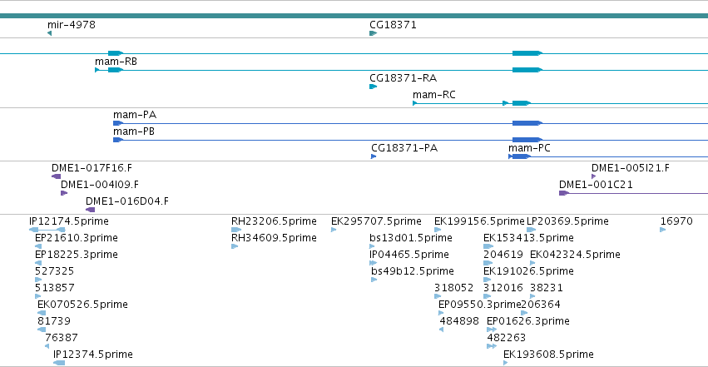The width and height of the screenshot is (708, 367).
Task: Click EST EP21610.3prime
Action: (x=77, y=238)
